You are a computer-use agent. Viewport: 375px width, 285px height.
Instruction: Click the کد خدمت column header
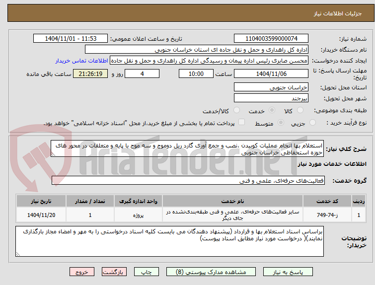pyautogui.click(x=327, y=201)
